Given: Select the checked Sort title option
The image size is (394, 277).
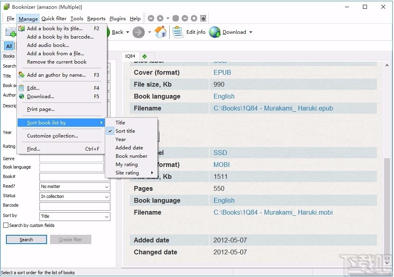Looking at the screenshot, I should click(x=125, y=131).
